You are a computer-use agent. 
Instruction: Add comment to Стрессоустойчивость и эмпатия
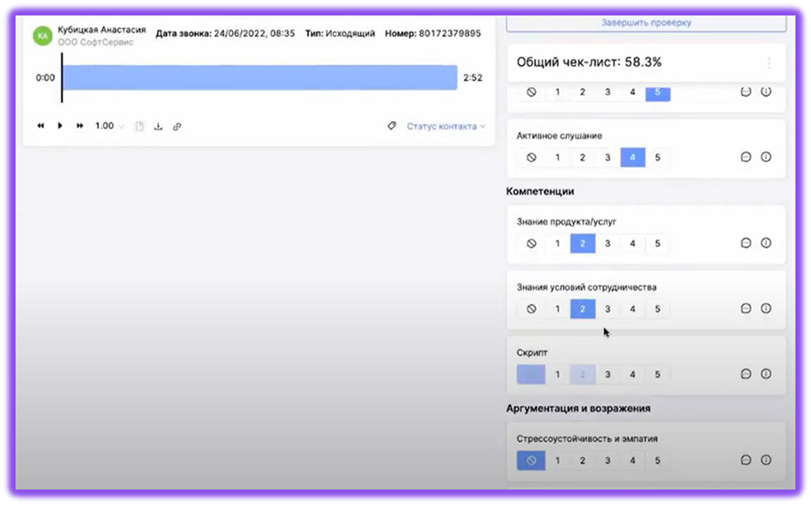pyautogui.click(x=746, y=460)
